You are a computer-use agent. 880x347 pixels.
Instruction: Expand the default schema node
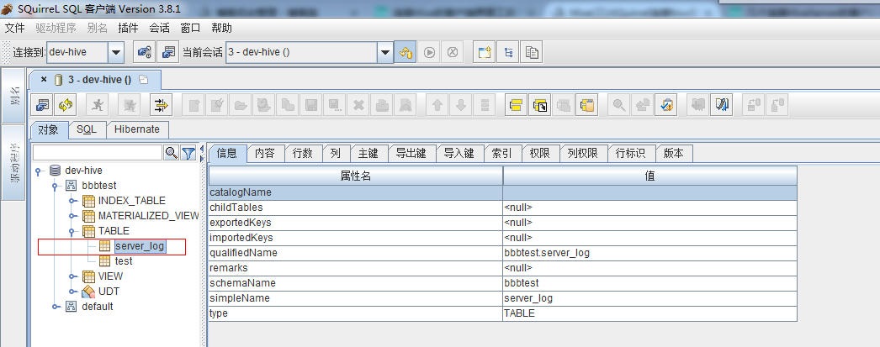[x=55, y=307]
